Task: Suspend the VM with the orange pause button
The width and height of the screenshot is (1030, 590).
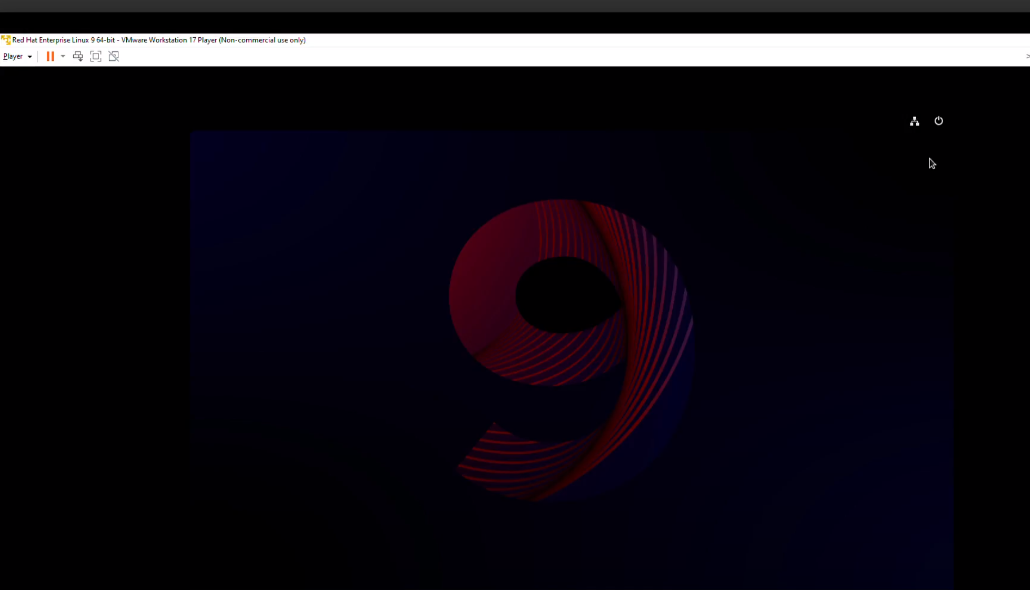Action: 50,56
